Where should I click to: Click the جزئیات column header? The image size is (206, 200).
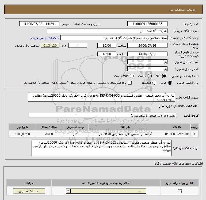coord(29,183)
